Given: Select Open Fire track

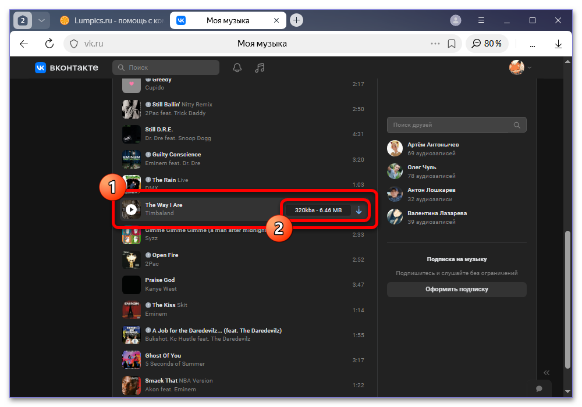Looking at the screenshot, I should point(244,259).
